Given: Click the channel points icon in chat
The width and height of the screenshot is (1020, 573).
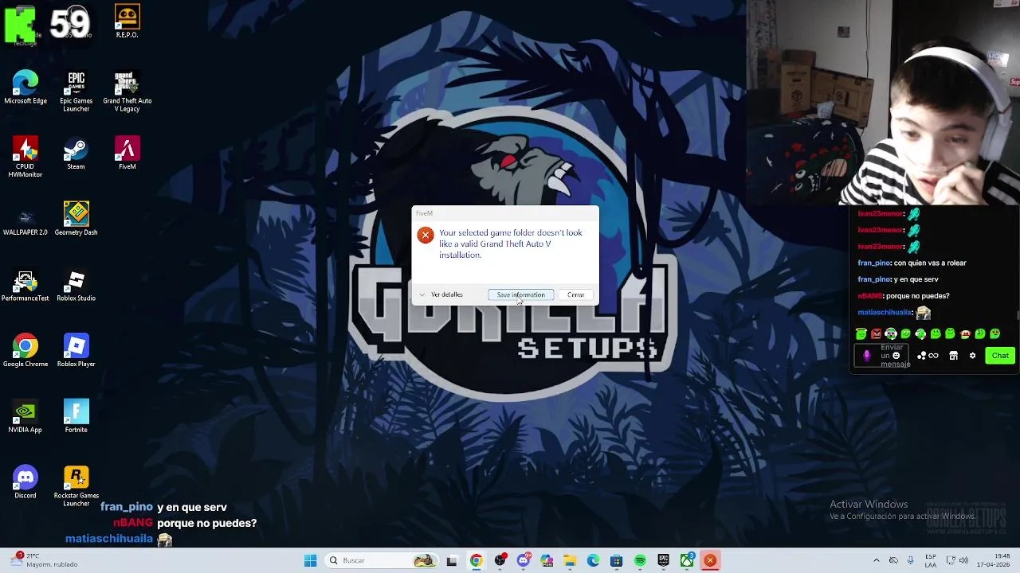Looking at the screenshot, I should pyautogui.click(x=922, y=356).
